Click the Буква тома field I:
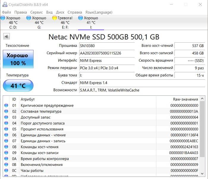 tap(107, 75)
